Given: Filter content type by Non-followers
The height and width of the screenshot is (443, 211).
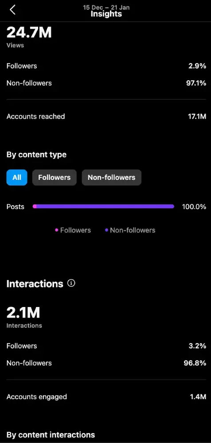Looking at the screenshot, I should (111, 178).
